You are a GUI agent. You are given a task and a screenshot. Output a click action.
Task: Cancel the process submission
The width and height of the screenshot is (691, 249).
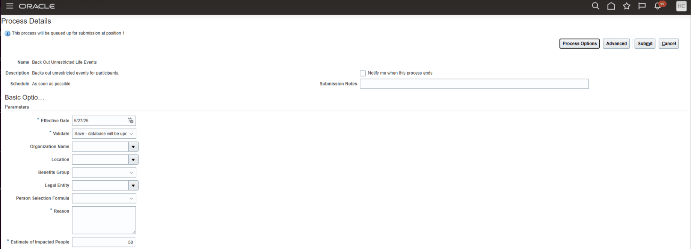(x=668, y=43)
